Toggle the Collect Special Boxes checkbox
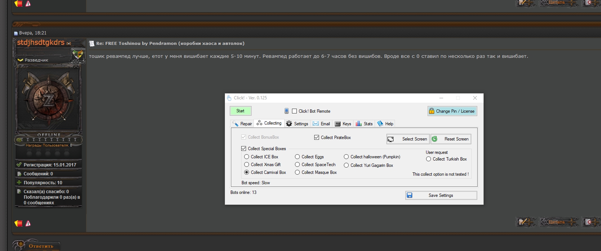Image resolution: width=601 pixels, height=251 pixels. [243, 149]
